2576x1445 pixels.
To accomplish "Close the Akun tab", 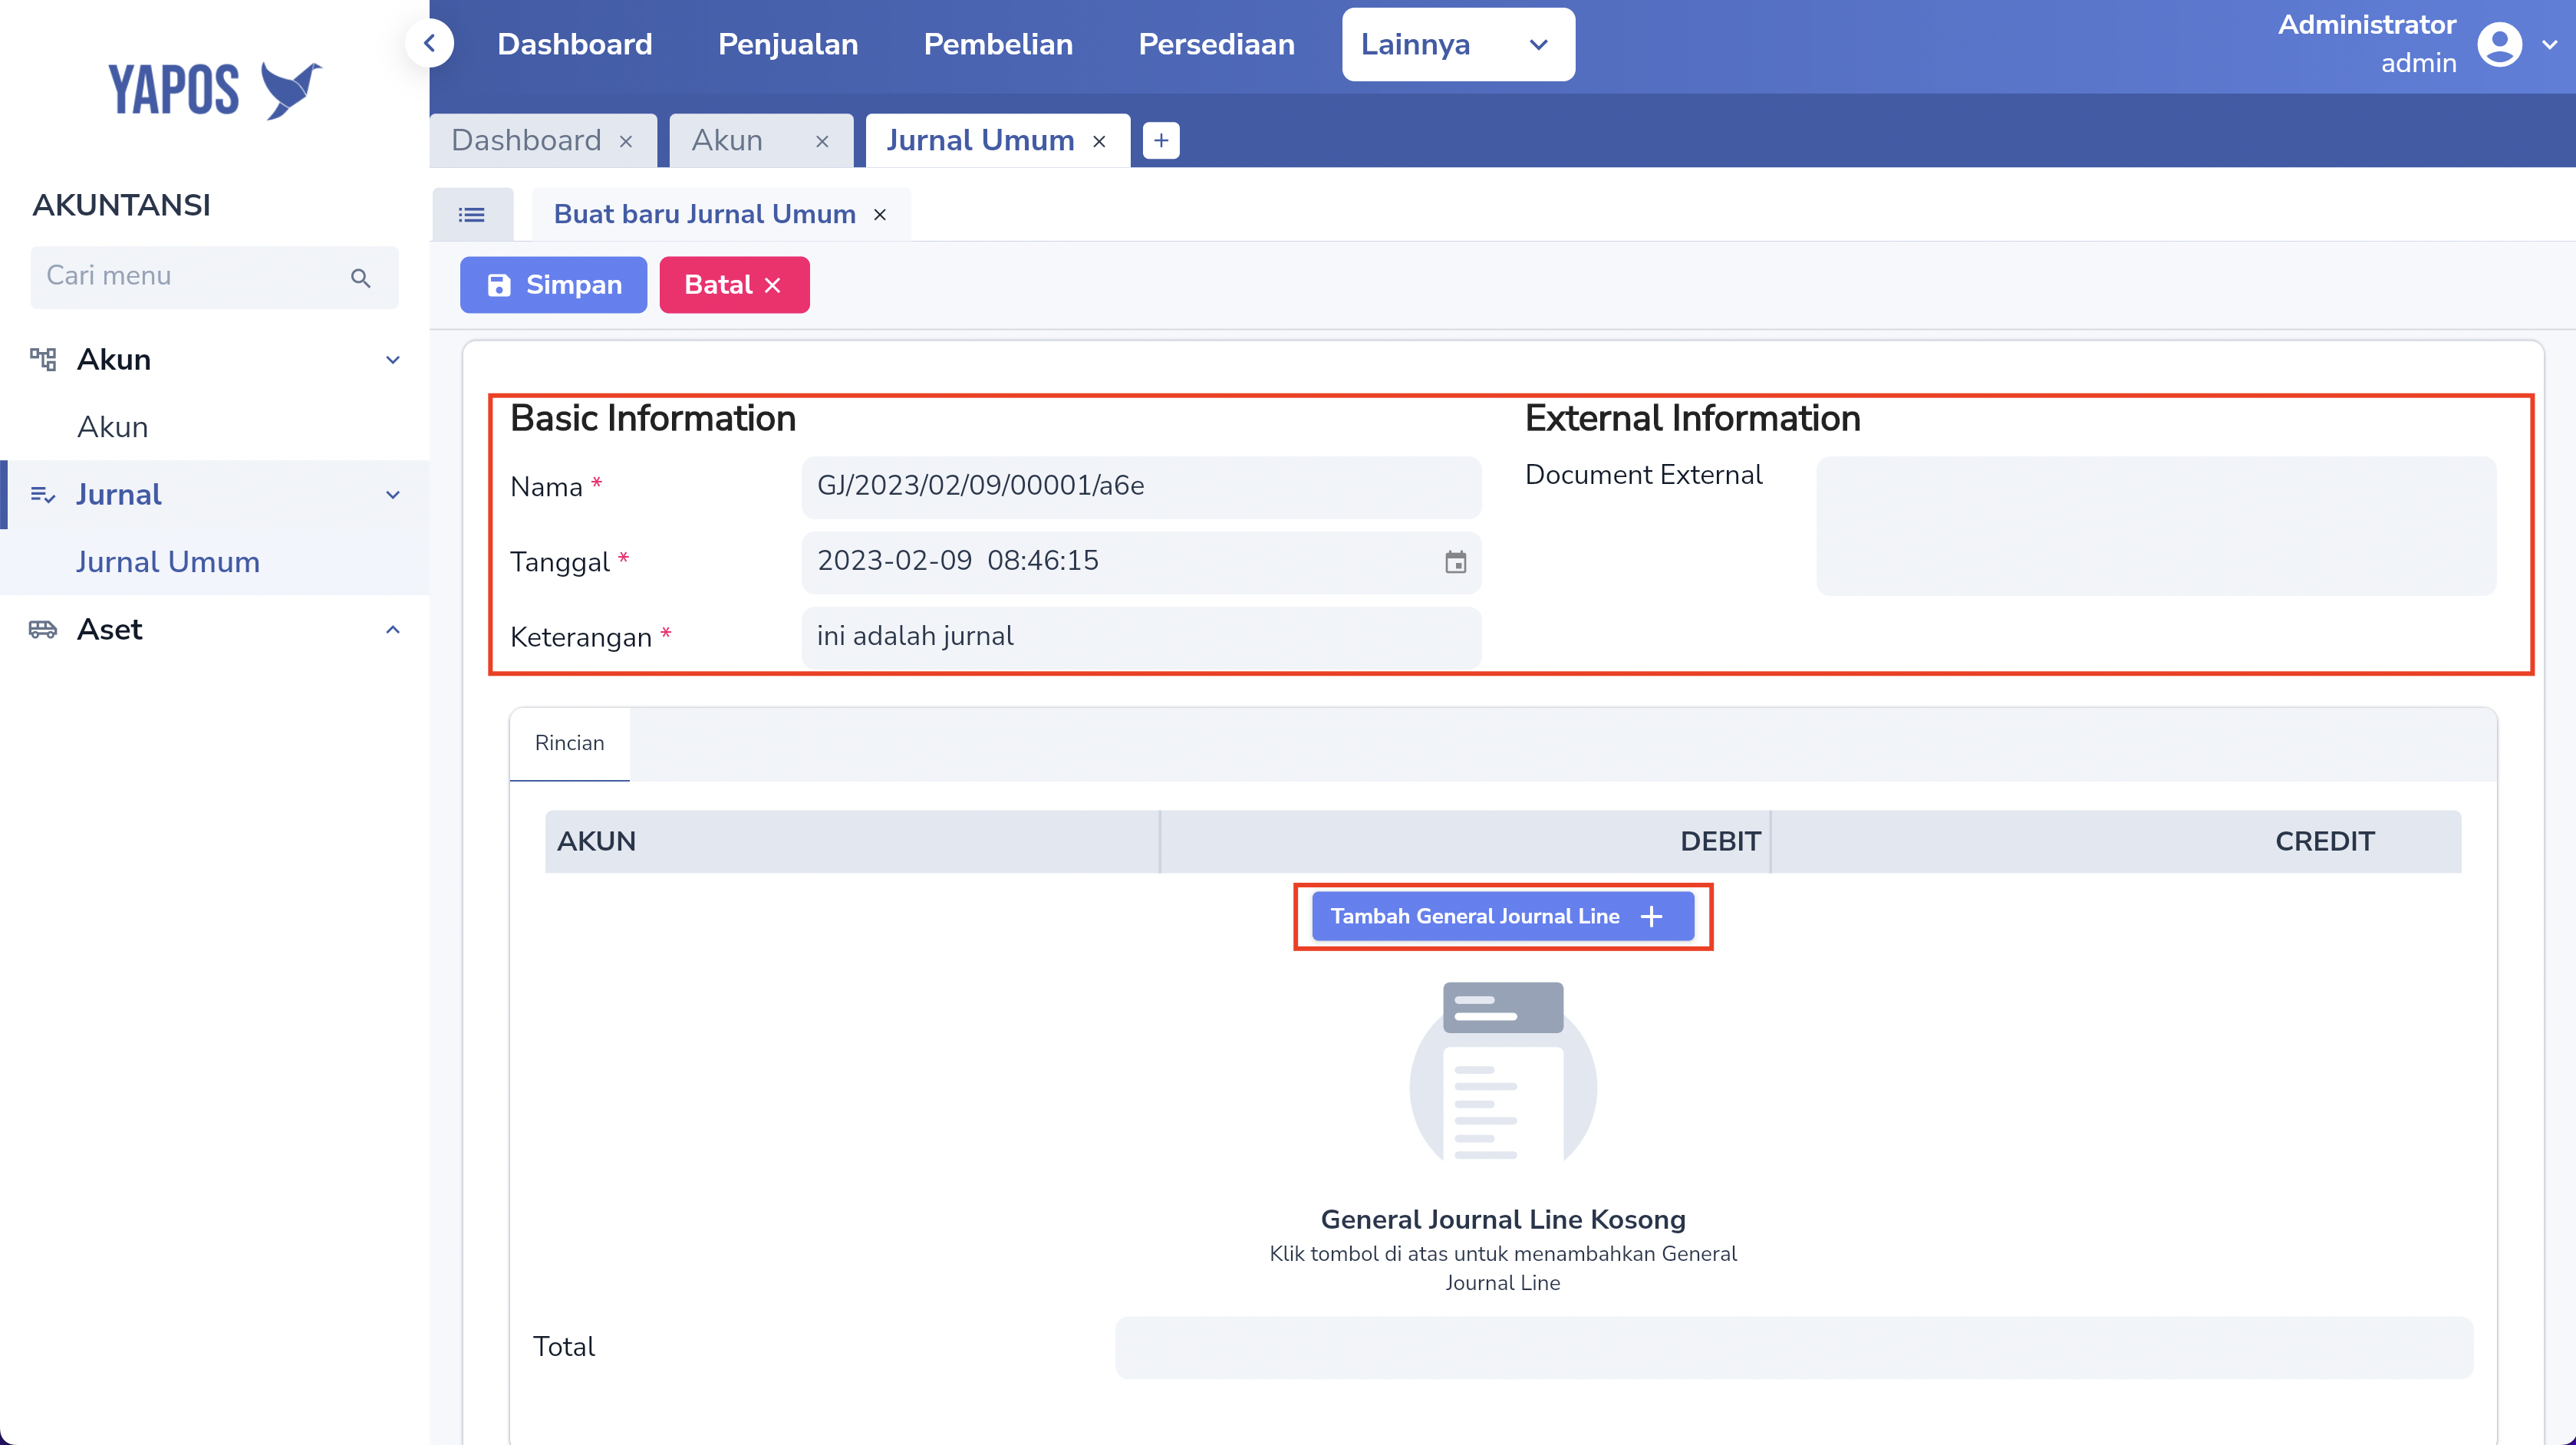I will [822, 142].
